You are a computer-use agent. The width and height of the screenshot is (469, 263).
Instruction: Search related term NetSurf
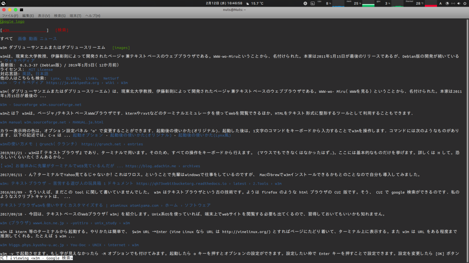pos(111,78)
